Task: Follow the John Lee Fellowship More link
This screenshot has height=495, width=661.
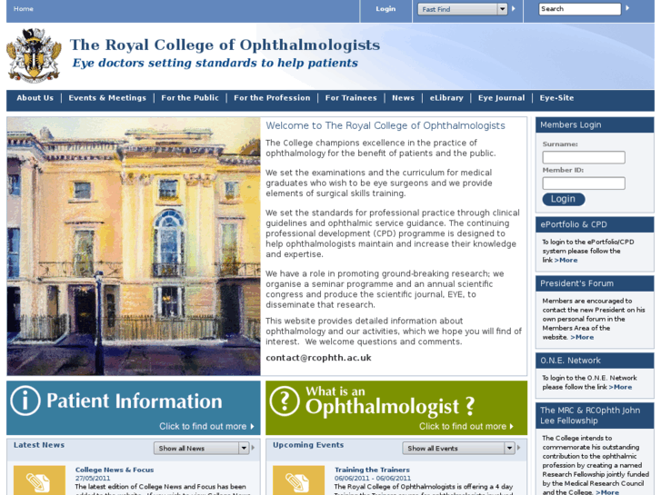Action: (x=607, y=491)
